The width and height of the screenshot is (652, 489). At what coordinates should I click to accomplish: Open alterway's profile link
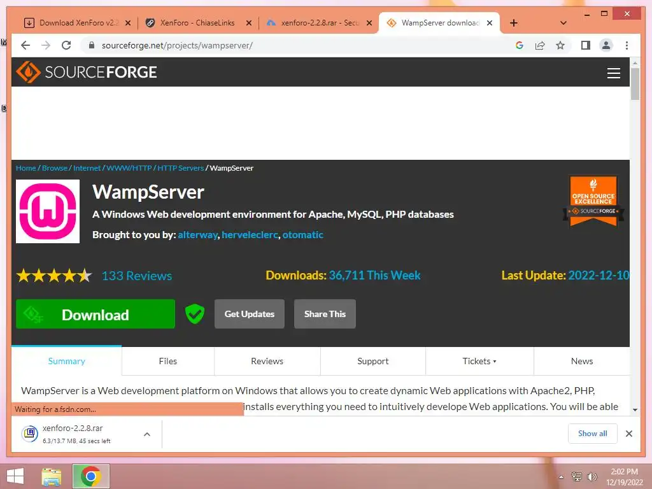coord(197,235)
